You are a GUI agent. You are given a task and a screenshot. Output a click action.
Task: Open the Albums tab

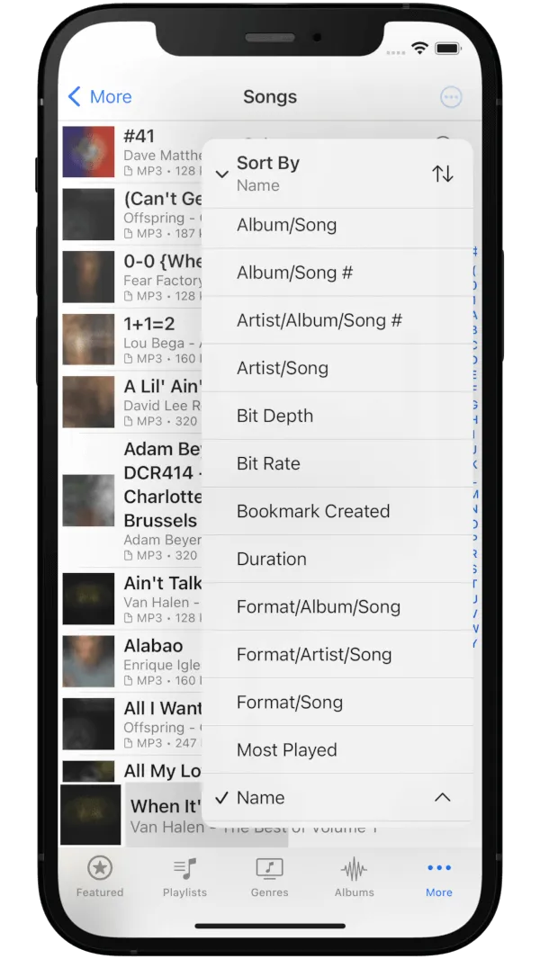point(354,876)
